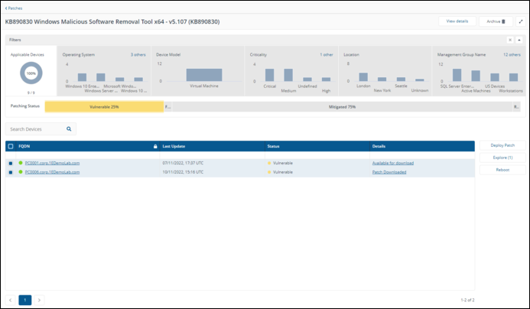Click the Applicable Devices donut chart
Screen dimensions: 530x309
pyautogui.click(x=31, y=73)
